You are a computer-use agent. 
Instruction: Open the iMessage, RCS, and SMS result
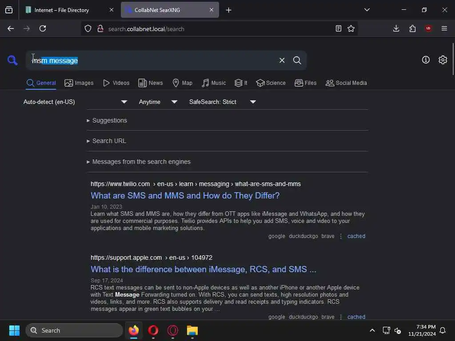[203, 270]
